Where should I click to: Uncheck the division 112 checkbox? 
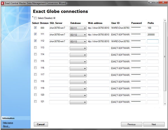35,41
